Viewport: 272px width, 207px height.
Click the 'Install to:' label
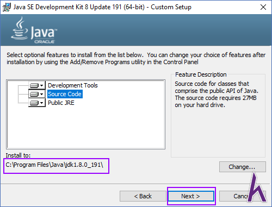point(18,155)
